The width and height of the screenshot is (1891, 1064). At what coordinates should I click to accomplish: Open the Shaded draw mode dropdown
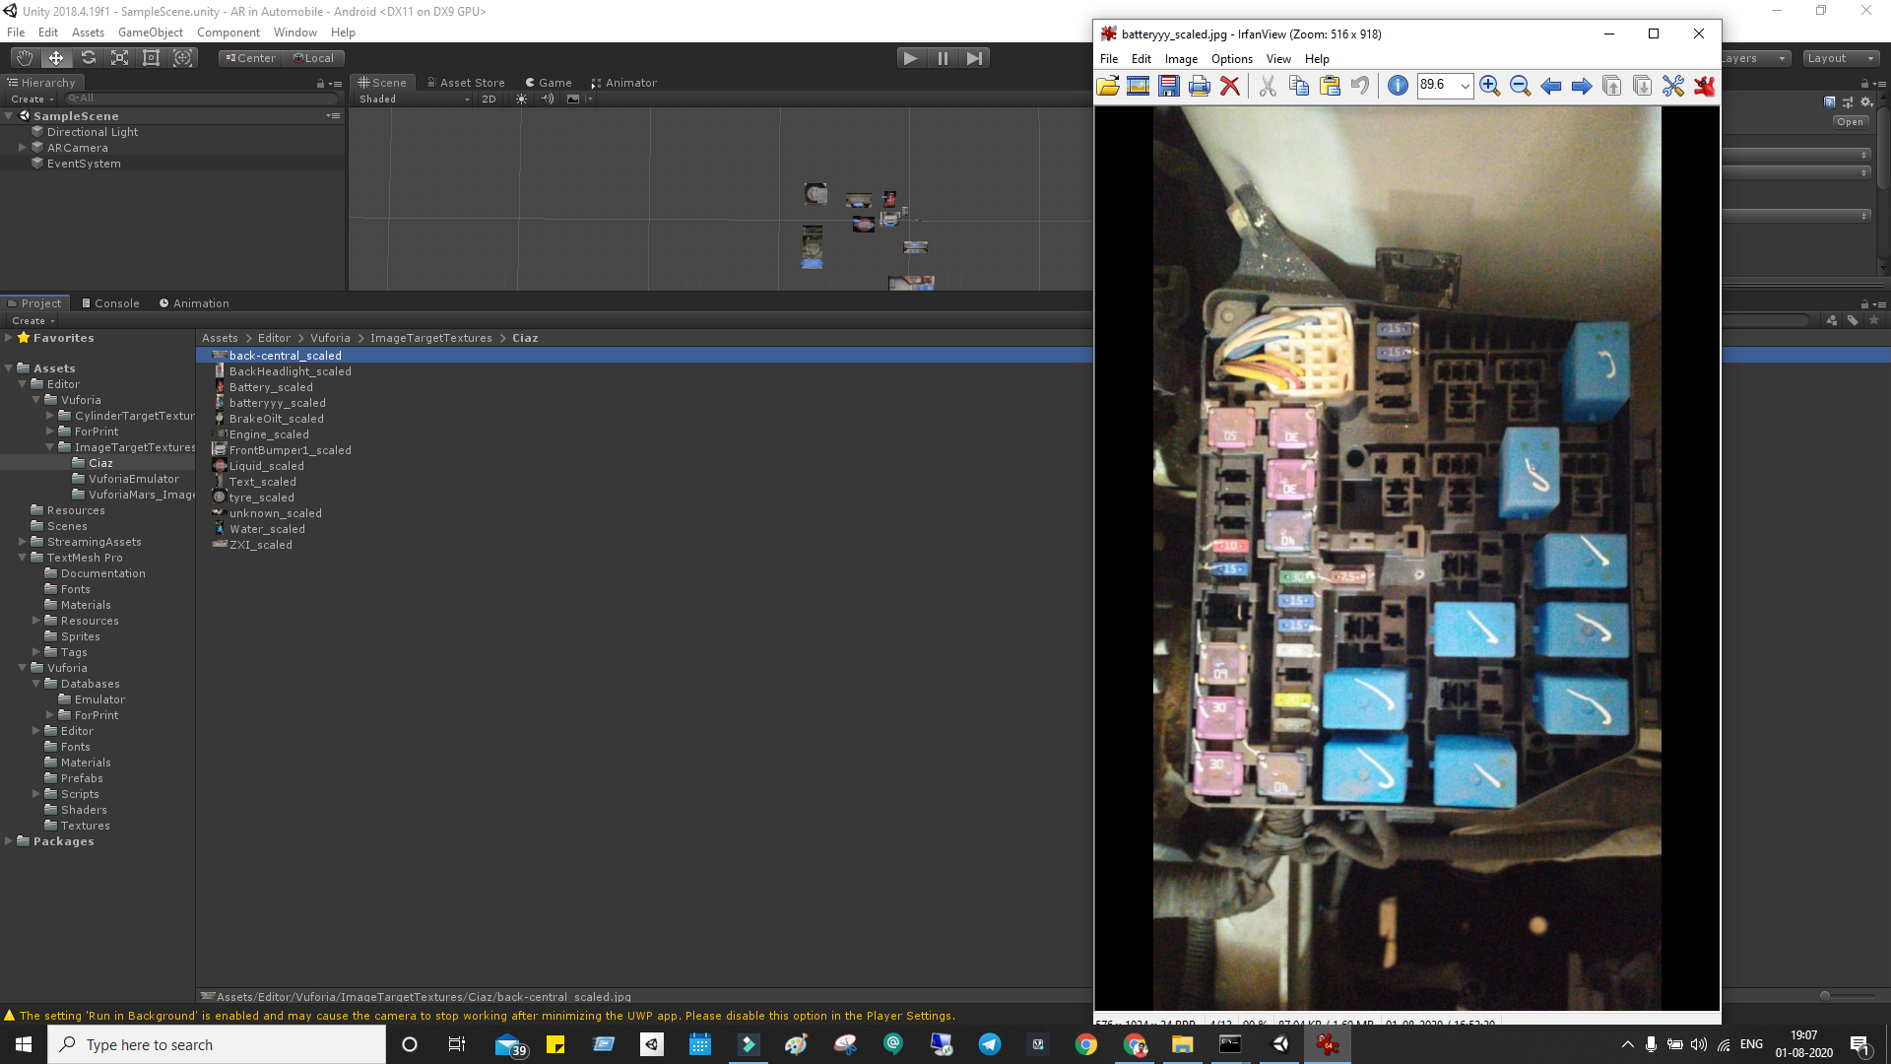pos(414,100)
